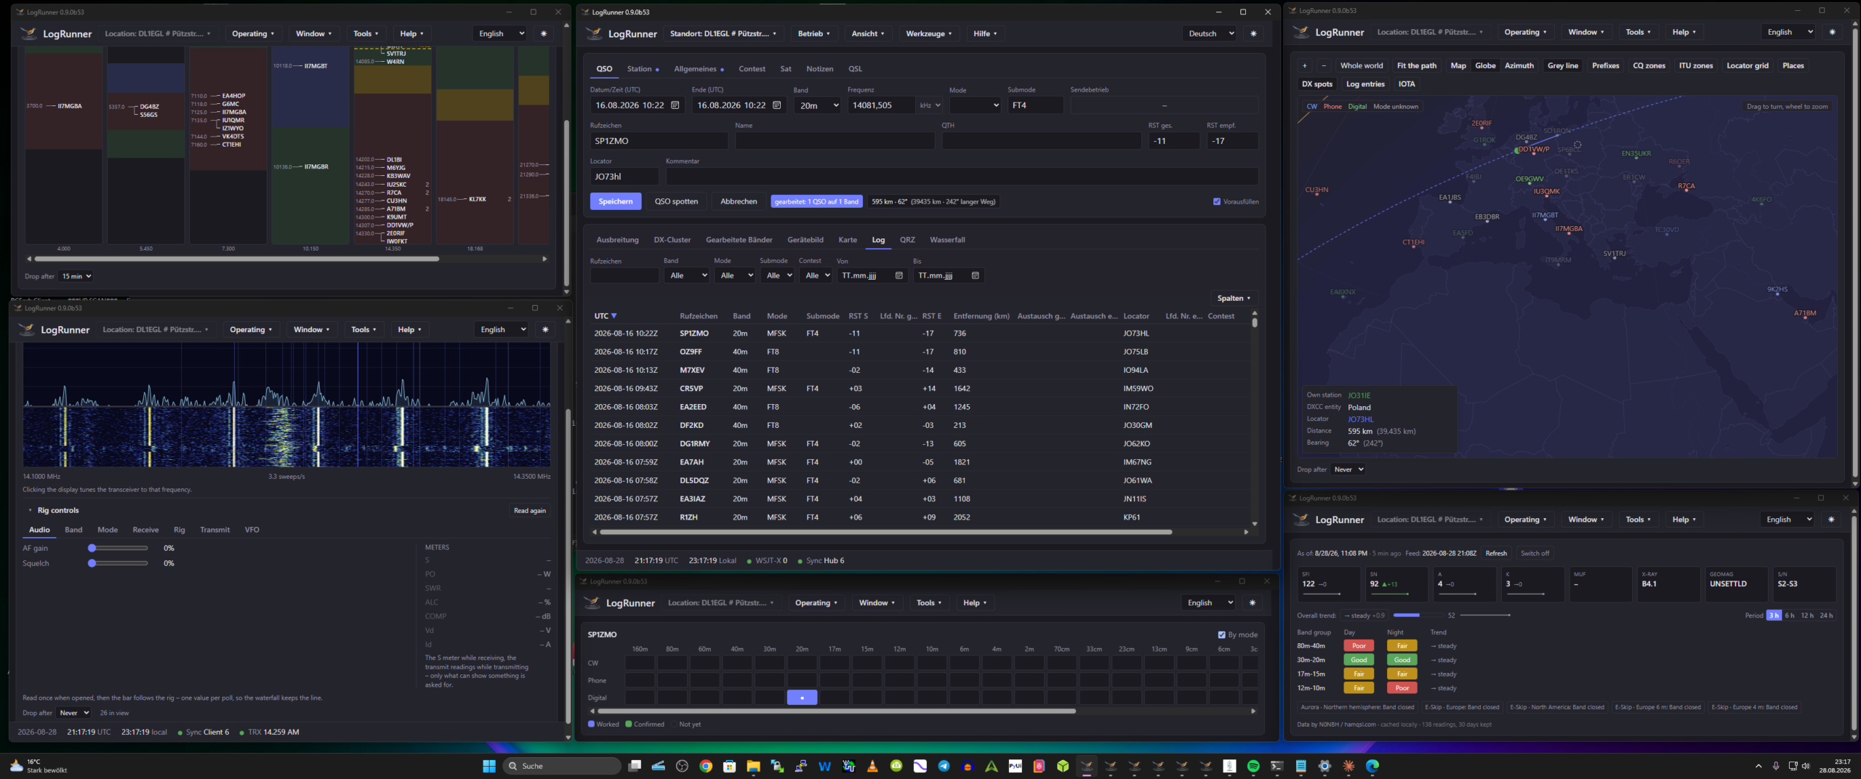Viewport: 1861px width, 779px height.
Task: Open calendar picker for Ende (UTC)
Action: [777, 105]
